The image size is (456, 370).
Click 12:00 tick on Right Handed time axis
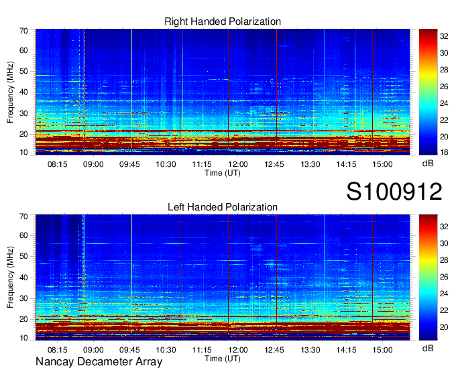pos(238,164)
